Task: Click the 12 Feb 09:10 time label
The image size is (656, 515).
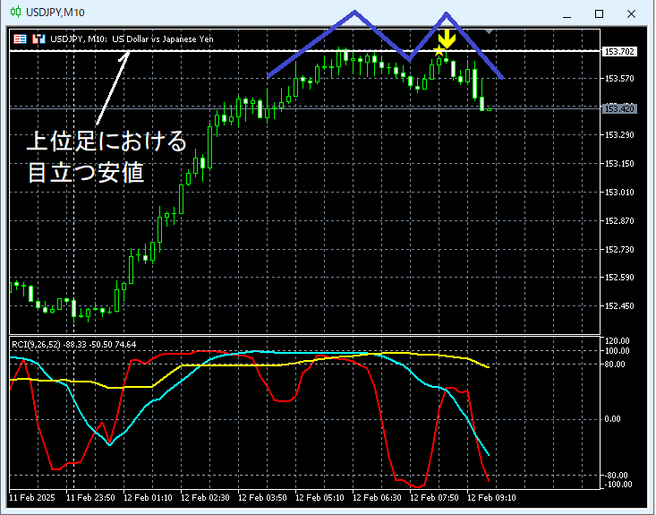Action: (x=491, y=498)
